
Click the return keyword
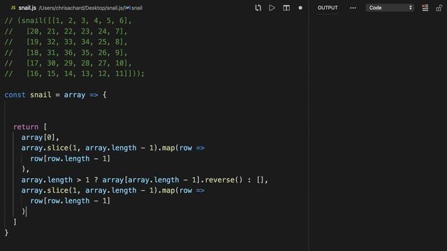26,127
